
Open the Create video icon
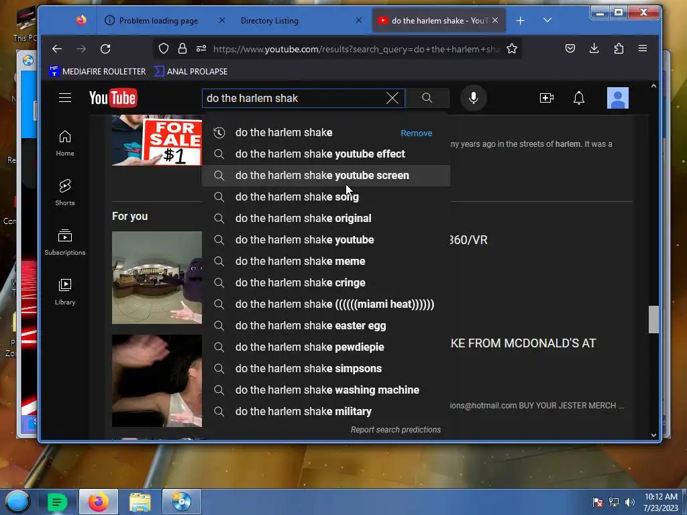tap(546, 98)
